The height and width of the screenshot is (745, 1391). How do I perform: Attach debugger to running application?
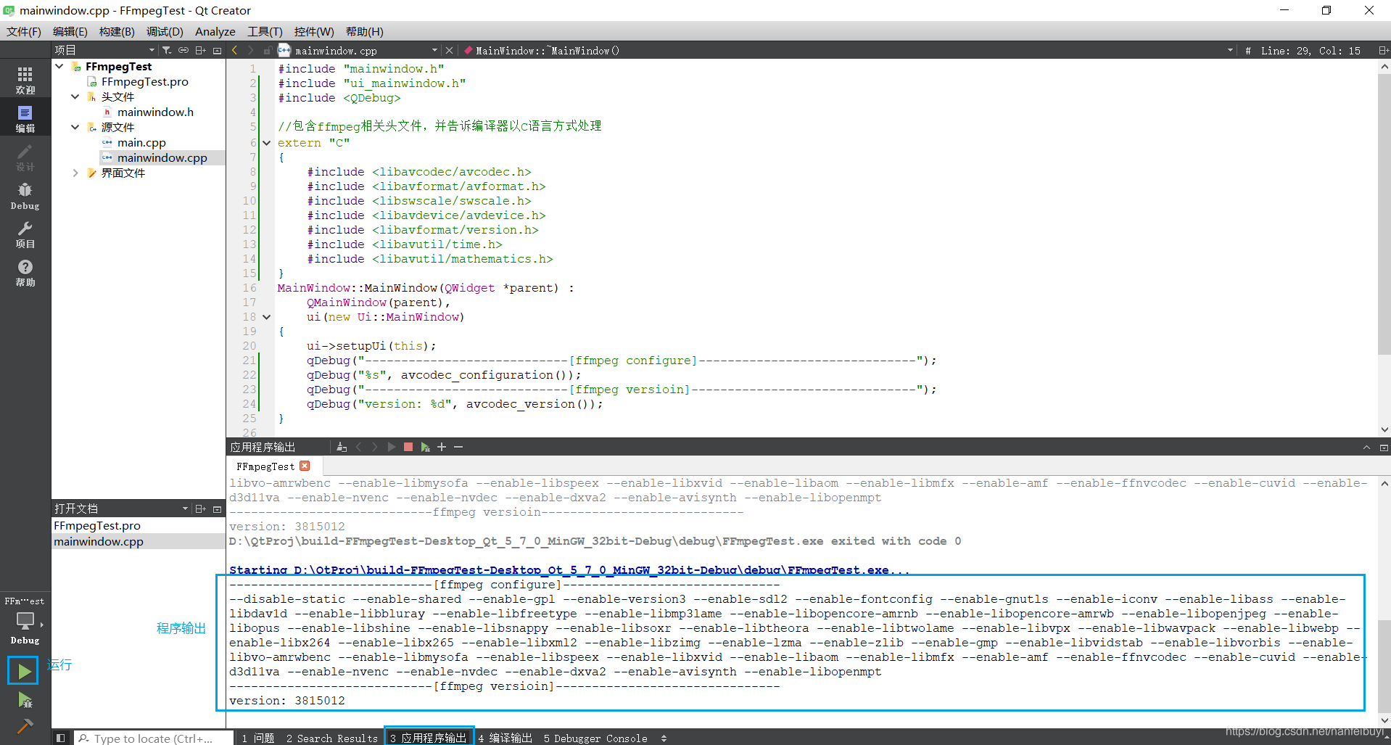click(x=425, y=447)
